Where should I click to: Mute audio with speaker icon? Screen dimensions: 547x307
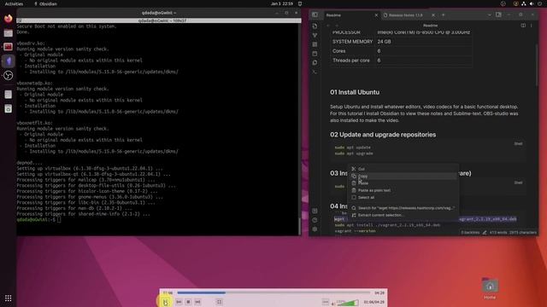[x=333, y=304]
